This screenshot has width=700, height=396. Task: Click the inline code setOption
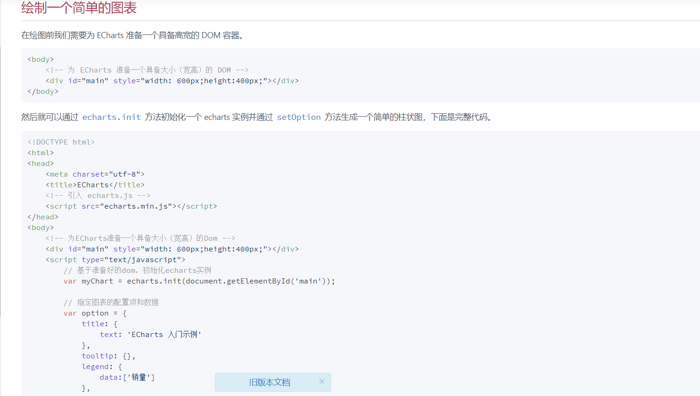[299, 117]
